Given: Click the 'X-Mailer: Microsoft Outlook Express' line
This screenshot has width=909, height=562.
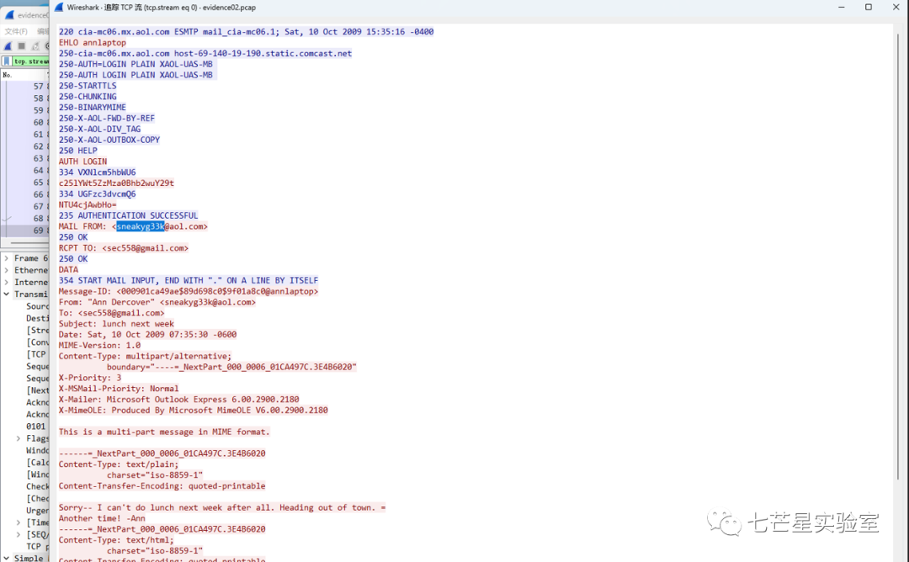Looking at the screenshot, I should pos(178,399).
